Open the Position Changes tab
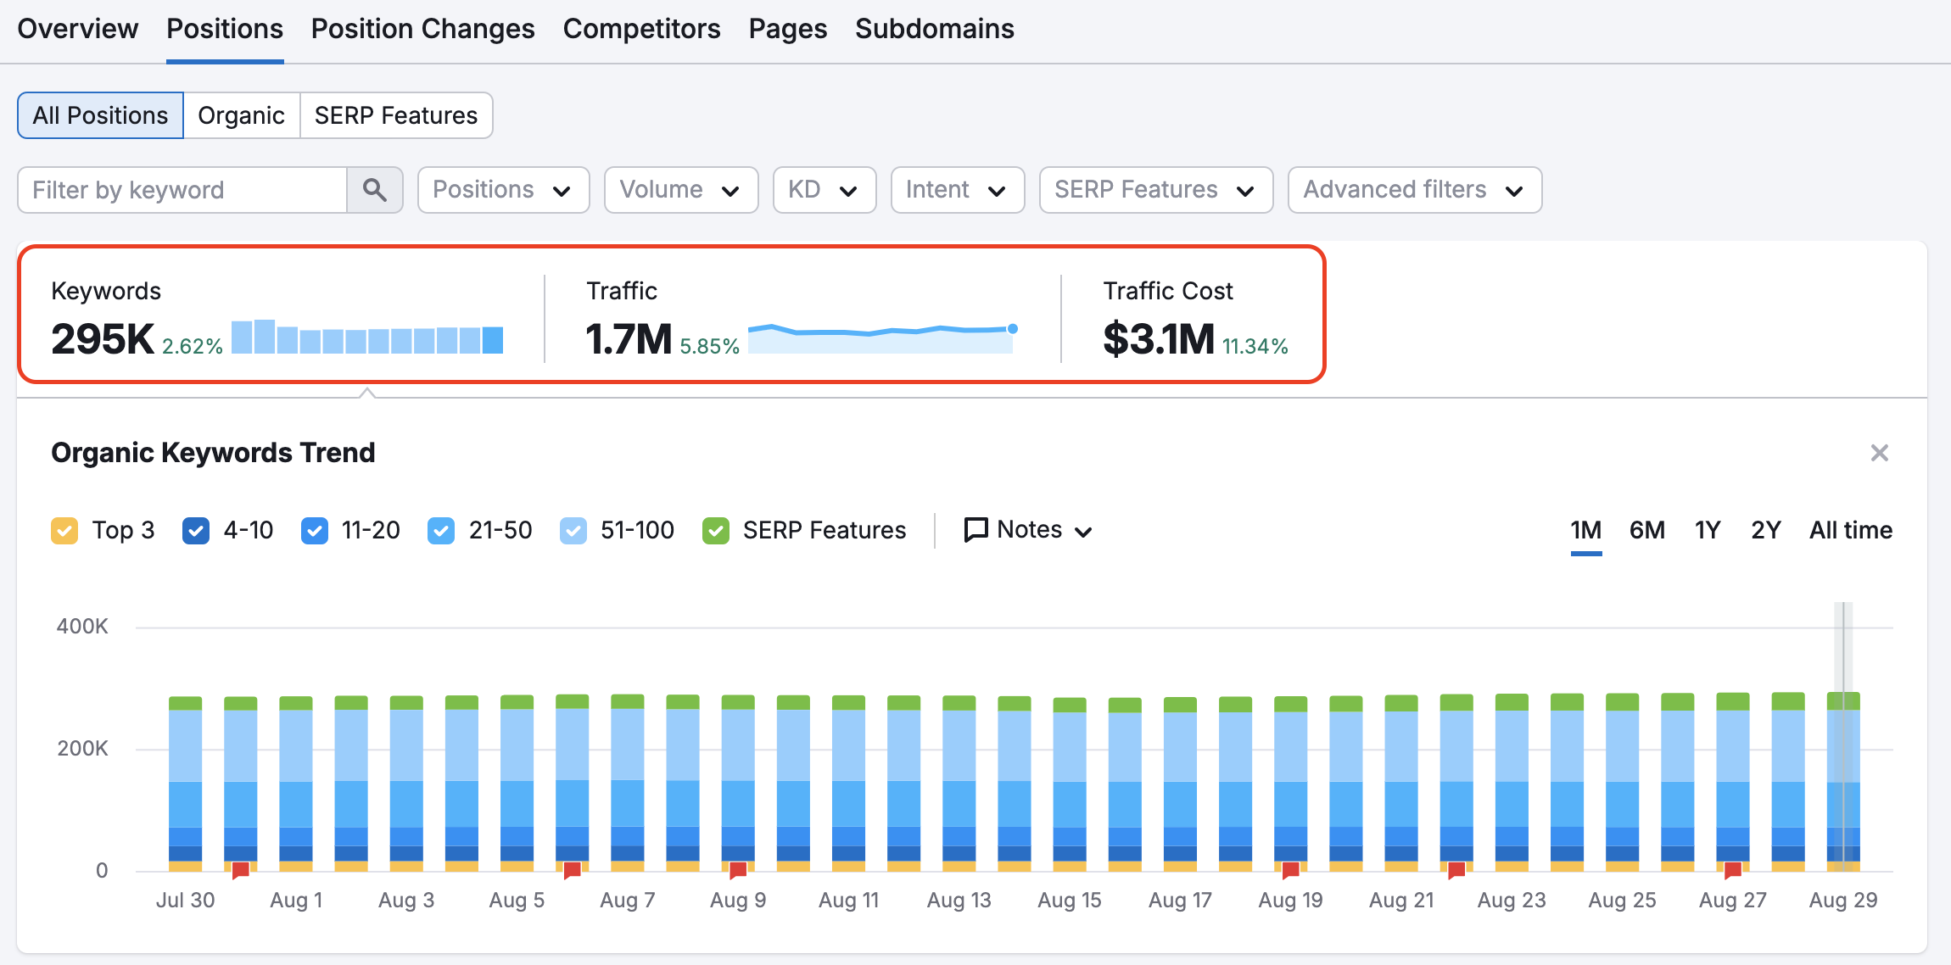The width and height of the screenshot is (1951, 965). pos(422,29)
